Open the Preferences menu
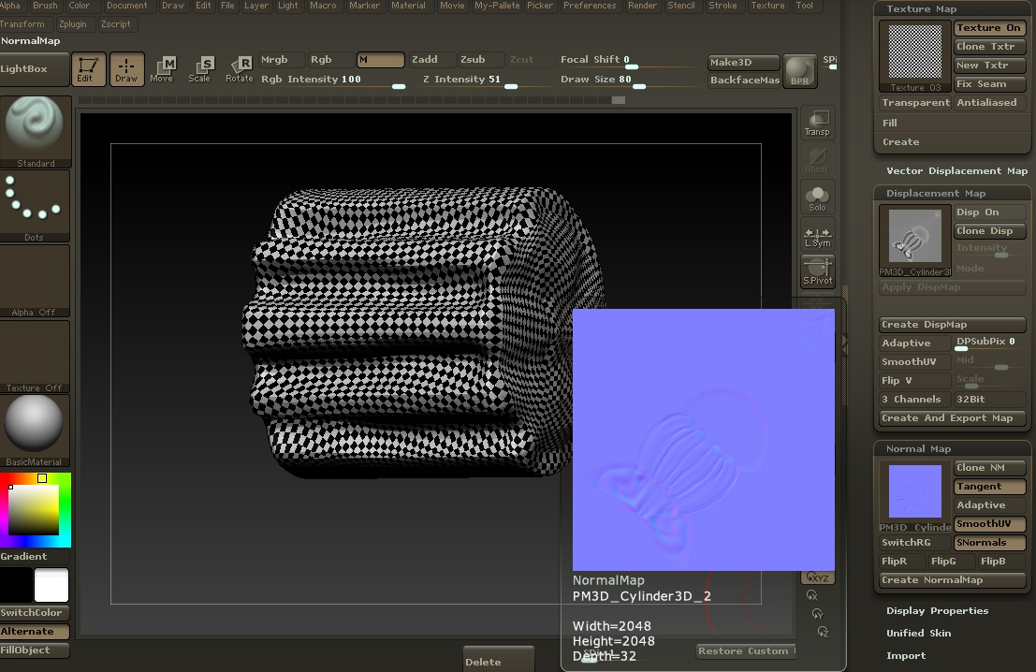The image size is (1036, 672). pyautogui.click(x=590, y=6)
